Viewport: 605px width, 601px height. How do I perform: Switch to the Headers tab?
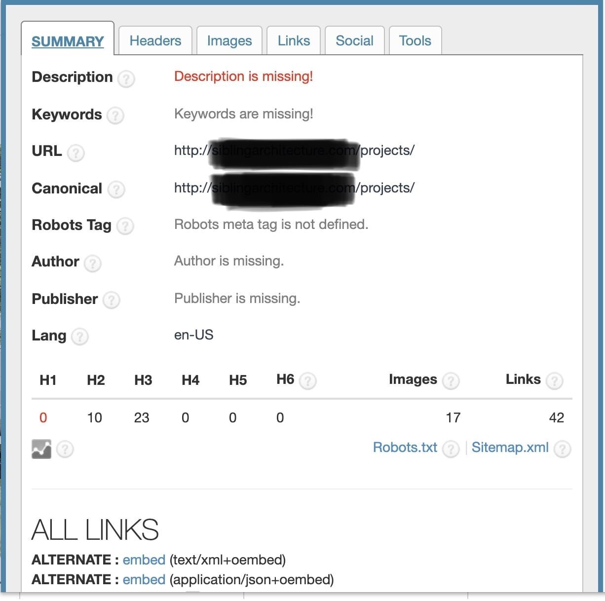[x=155, y=40]
